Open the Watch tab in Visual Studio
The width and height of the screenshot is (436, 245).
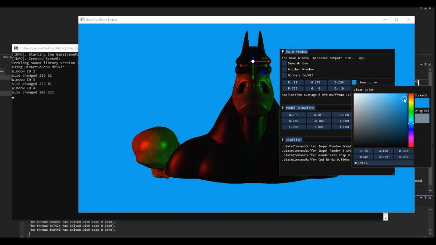(x=7, y=57)
